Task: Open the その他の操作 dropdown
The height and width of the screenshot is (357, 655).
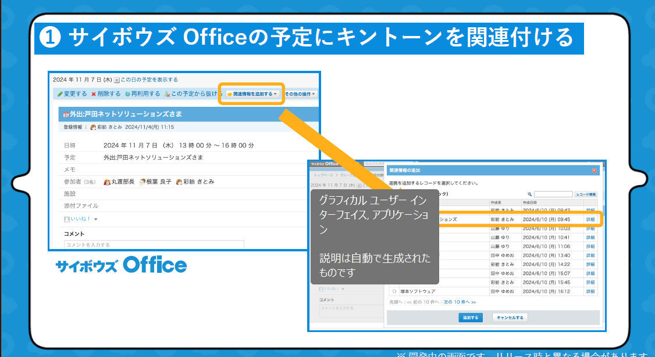Action: 300,94
